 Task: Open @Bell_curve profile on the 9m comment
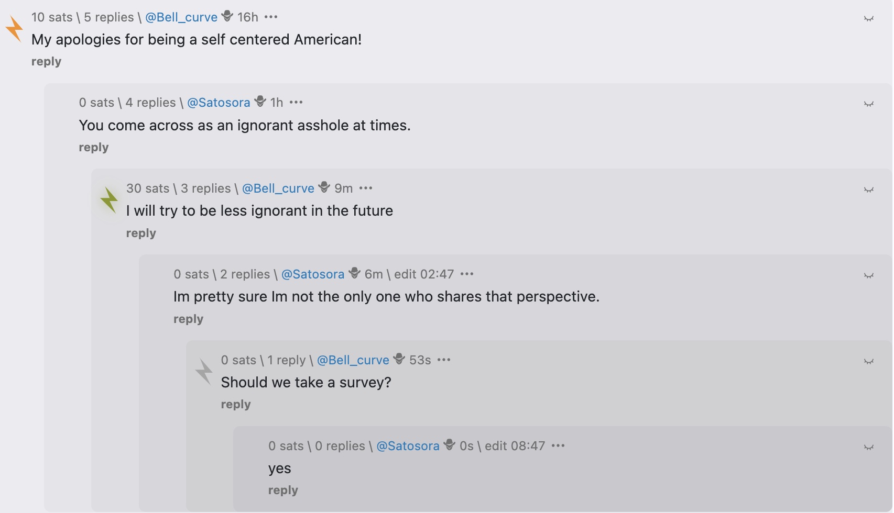(x=278, y=188)
